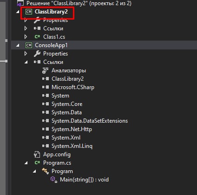
Task: Collapse the ConsoleApp1 project node
Action: pyautogui.click(x=18, y=45)
